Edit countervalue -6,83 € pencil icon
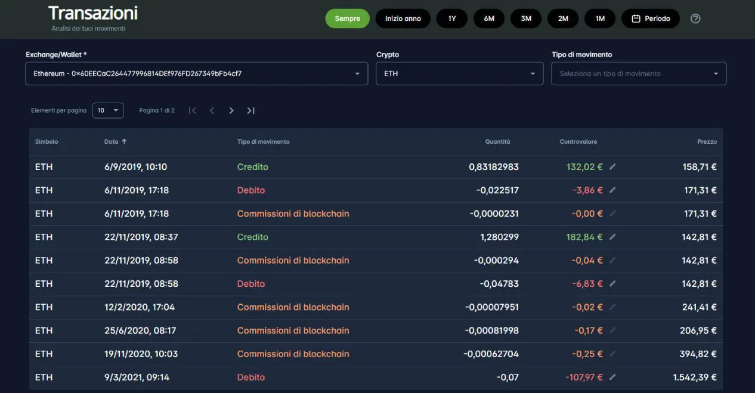This screenshot has width=755, height=393. (x=612, y=284)
